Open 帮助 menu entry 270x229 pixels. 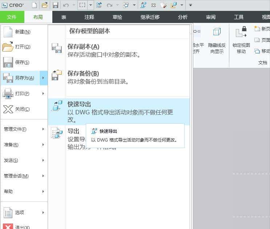[24, 191]
